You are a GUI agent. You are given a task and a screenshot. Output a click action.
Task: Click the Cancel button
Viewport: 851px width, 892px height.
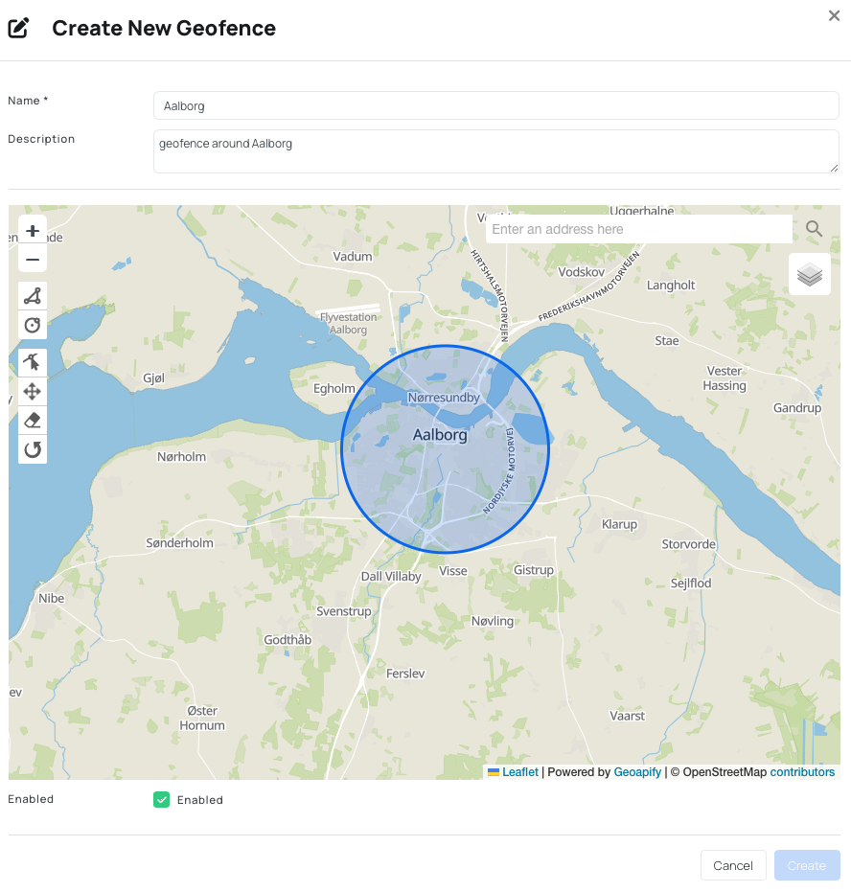point(732,864)
